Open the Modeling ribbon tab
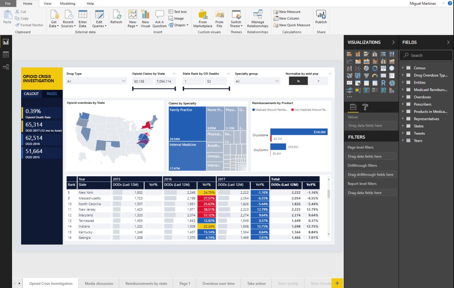 click(67, 3)
